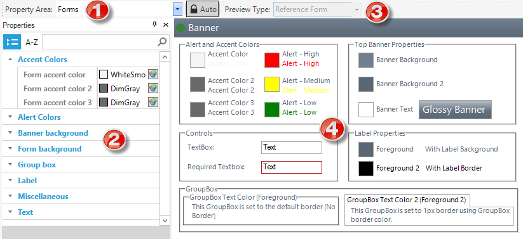Toggle the Auto lock button
The width and height of the screenshot is (523, 239).
pyautogui.click(x=203, y=10)
